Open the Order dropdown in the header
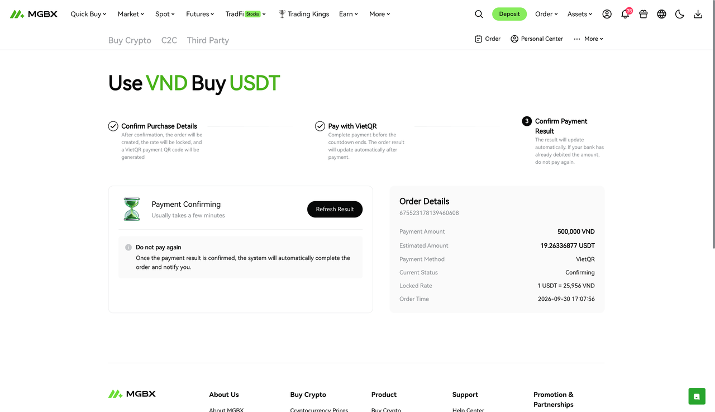Screen dimensions: 715x412 (x=546, y=14)
